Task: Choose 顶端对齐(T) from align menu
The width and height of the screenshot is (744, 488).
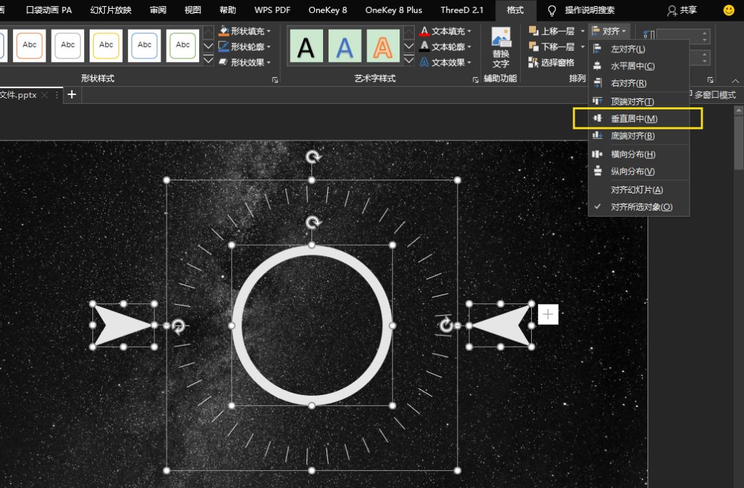Action: (639, 101)
